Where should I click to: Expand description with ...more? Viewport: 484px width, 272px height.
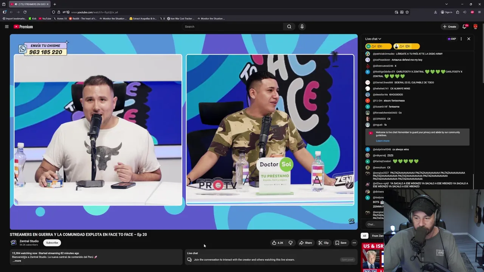pos(17,261)
